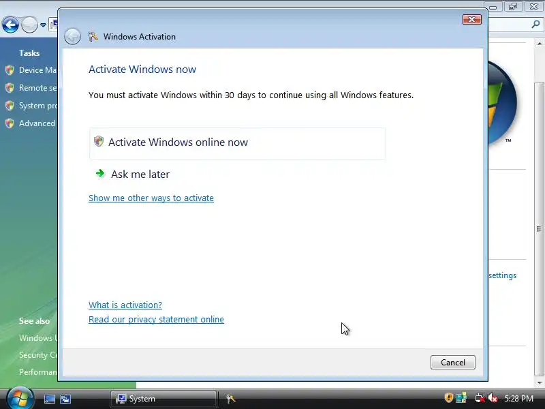
Task: Click Windows Activation keys title icon
Action: pos(93,37)
